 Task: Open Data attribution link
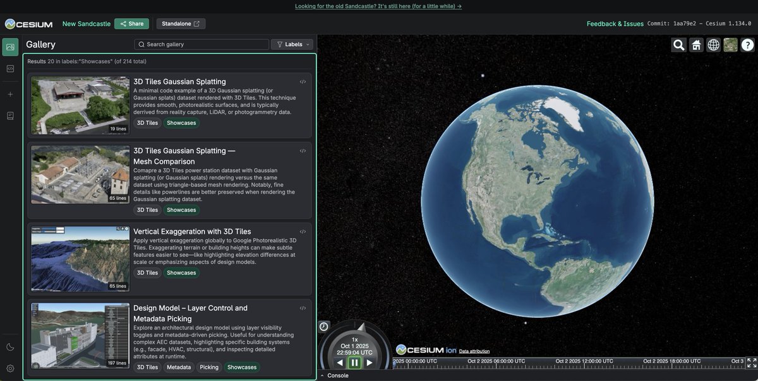474,351
